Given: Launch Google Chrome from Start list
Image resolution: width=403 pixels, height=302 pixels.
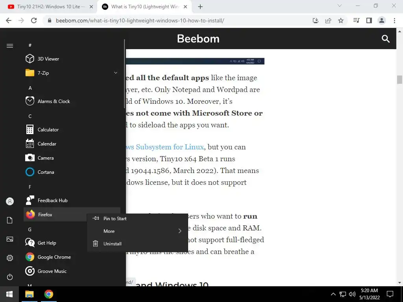Looking at the screenshot, I should click(72, 257).
